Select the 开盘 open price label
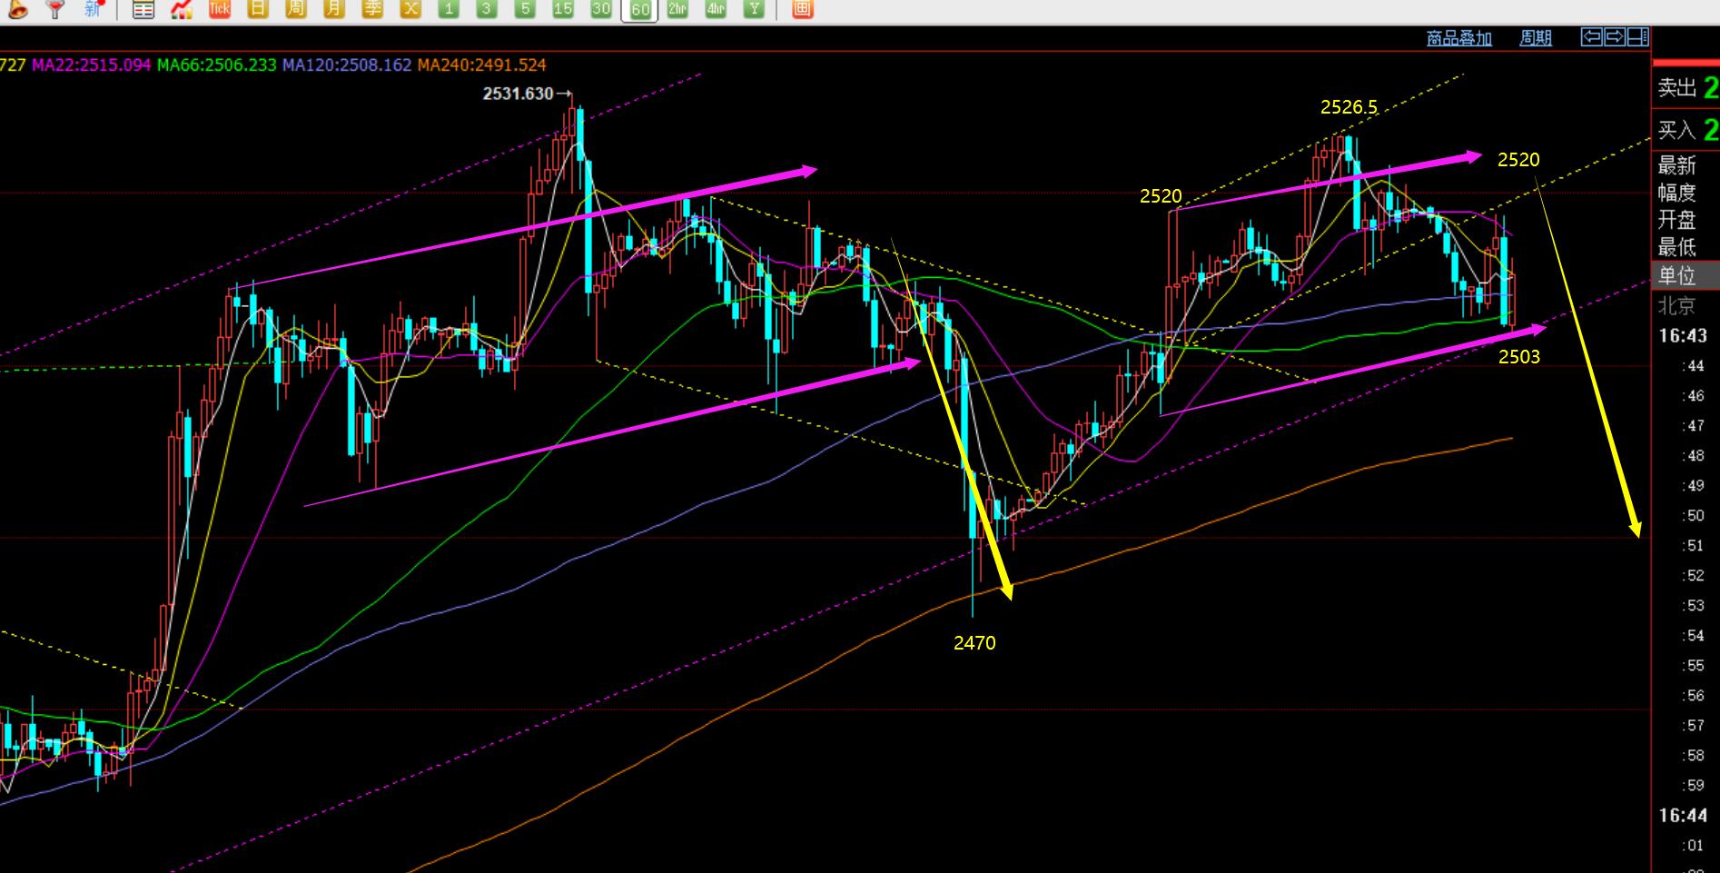 [x=1676, y=220]
